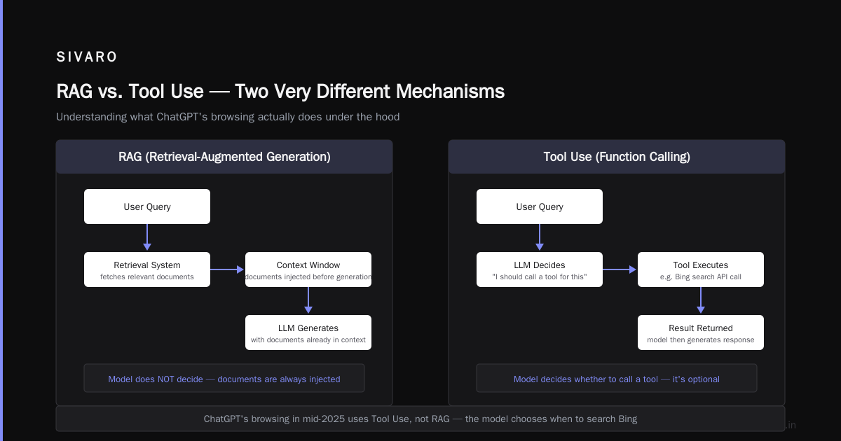Select the title 'RAG vs. Tool Use' heading
Screen dimensions: 841x441
tap(280, 92)
